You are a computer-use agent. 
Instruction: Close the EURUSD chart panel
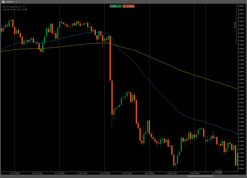click(245, 2)
